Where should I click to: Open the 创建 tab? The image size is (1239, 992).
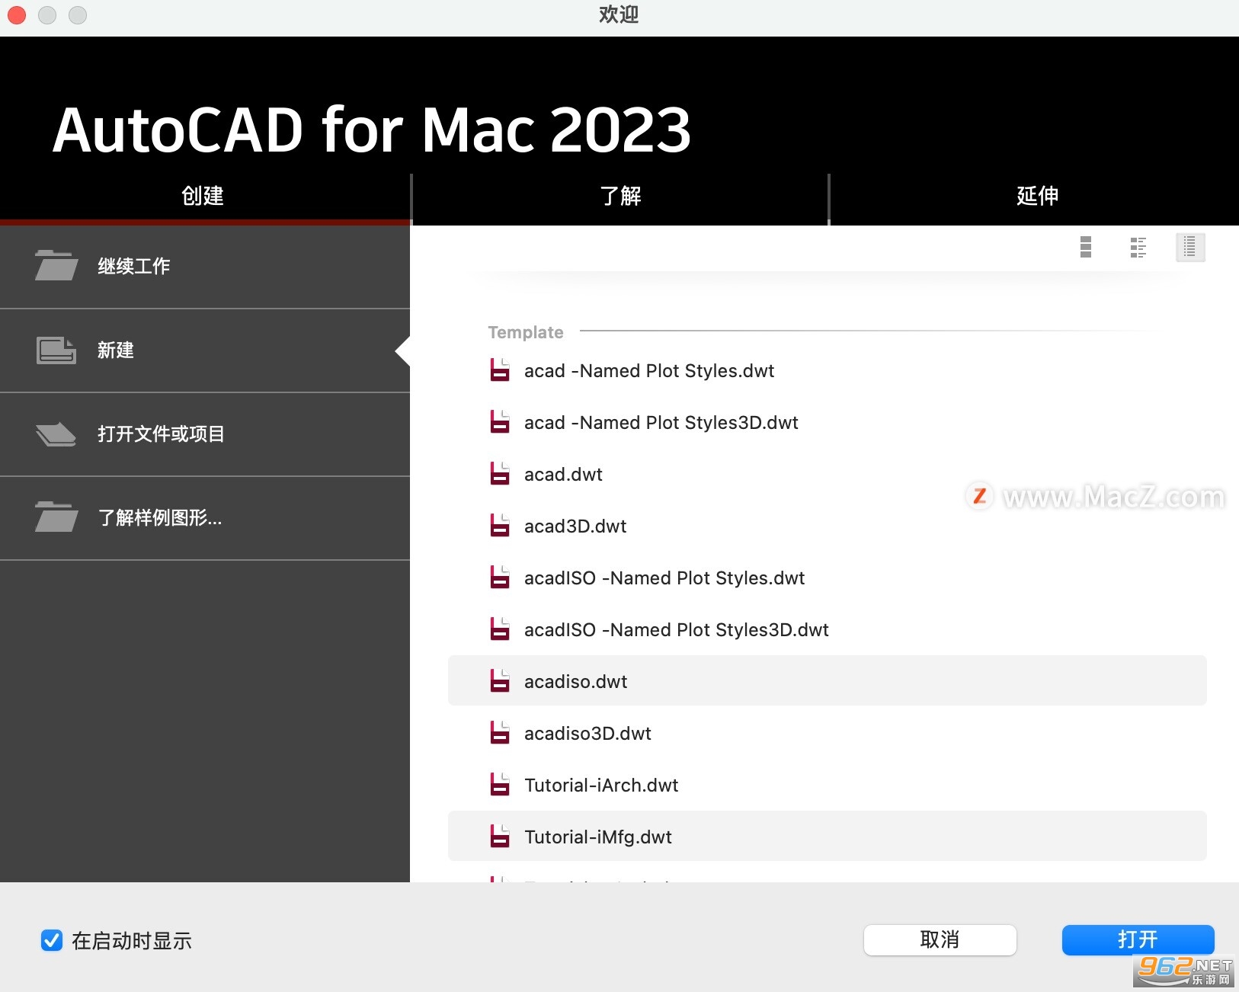(203, 196)
